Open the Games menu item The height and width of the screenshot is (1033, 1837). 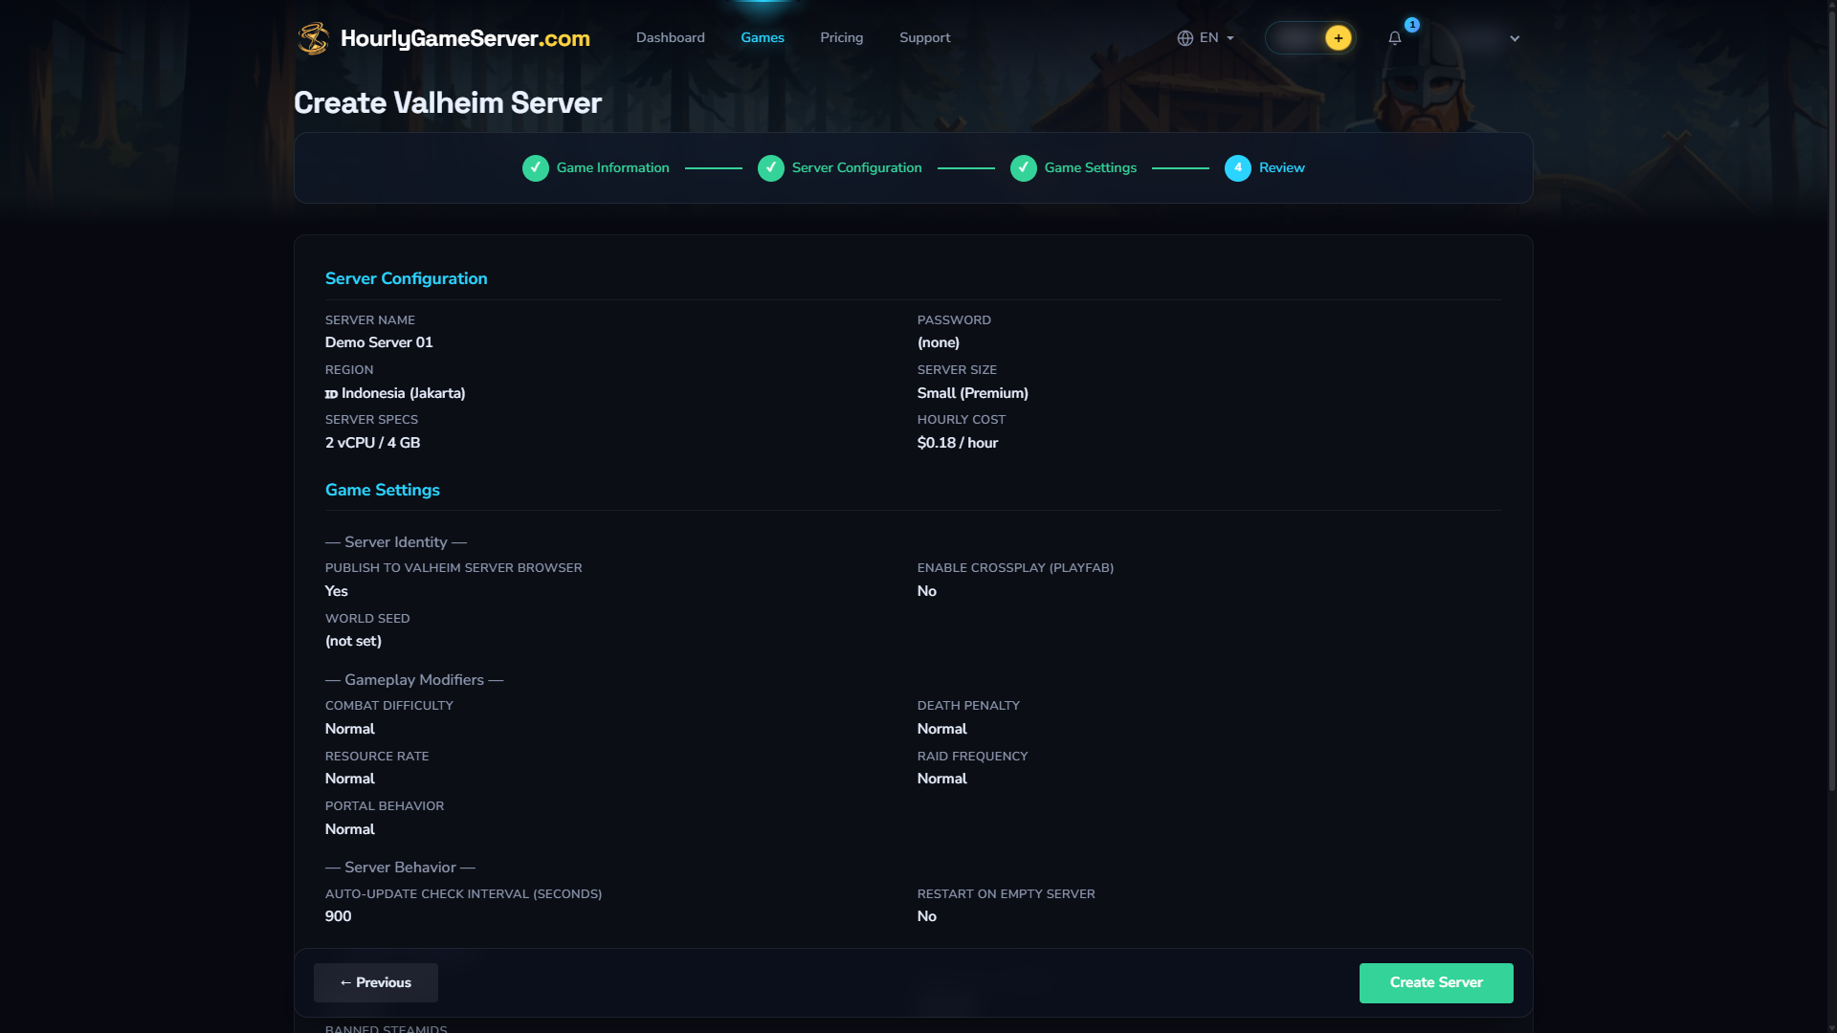(x=763, y=37)
